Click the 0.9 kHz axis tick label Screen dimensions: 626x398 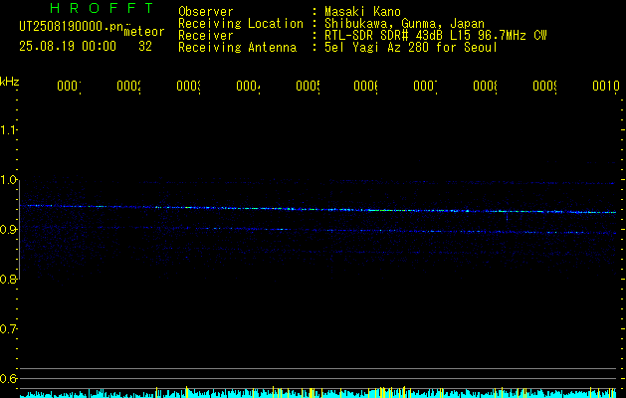(8, 230)
